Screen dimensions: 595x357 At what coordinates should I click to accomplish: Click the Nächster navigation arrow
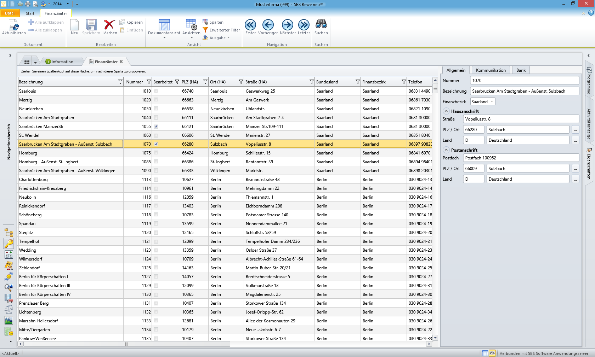(x=287, y=25)
